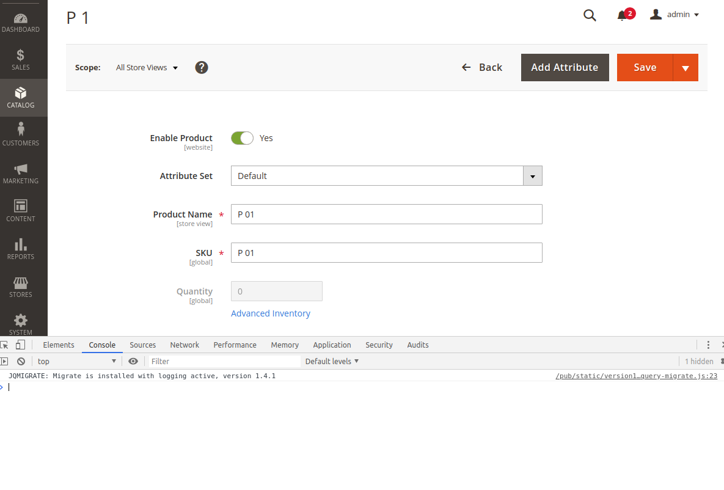Click the console Filter input
Screen dimensions: 724x490
224,361
